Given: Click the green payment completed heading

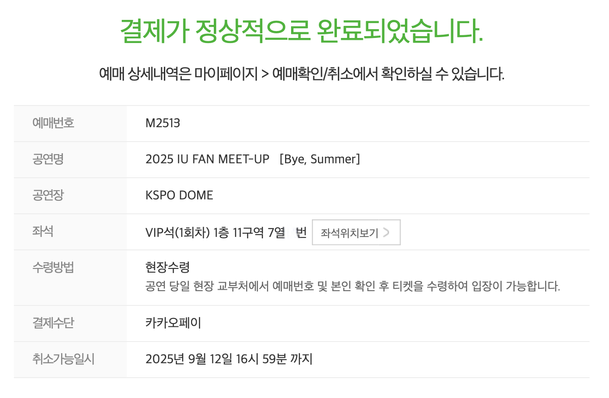Looking at the screenshot, I should coord(301,31).
